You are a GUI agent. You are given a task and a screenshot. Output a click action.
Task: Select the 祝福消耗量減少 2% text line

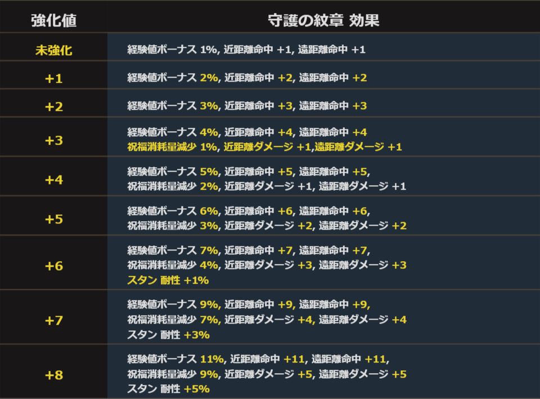(266, 186)
